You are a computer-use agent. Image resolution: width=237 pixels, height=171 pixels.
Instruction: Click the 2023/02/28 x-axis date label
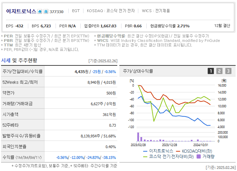point(138,145)
